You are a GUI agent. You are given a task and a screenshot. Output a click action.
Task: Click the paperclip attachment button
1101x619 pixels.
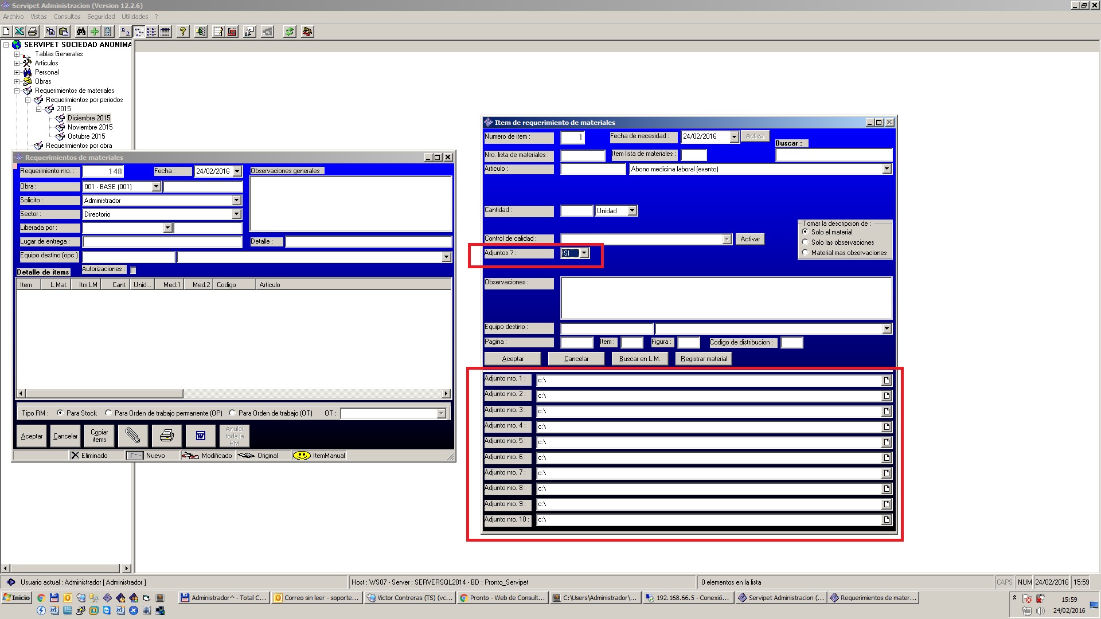point(132,436)
